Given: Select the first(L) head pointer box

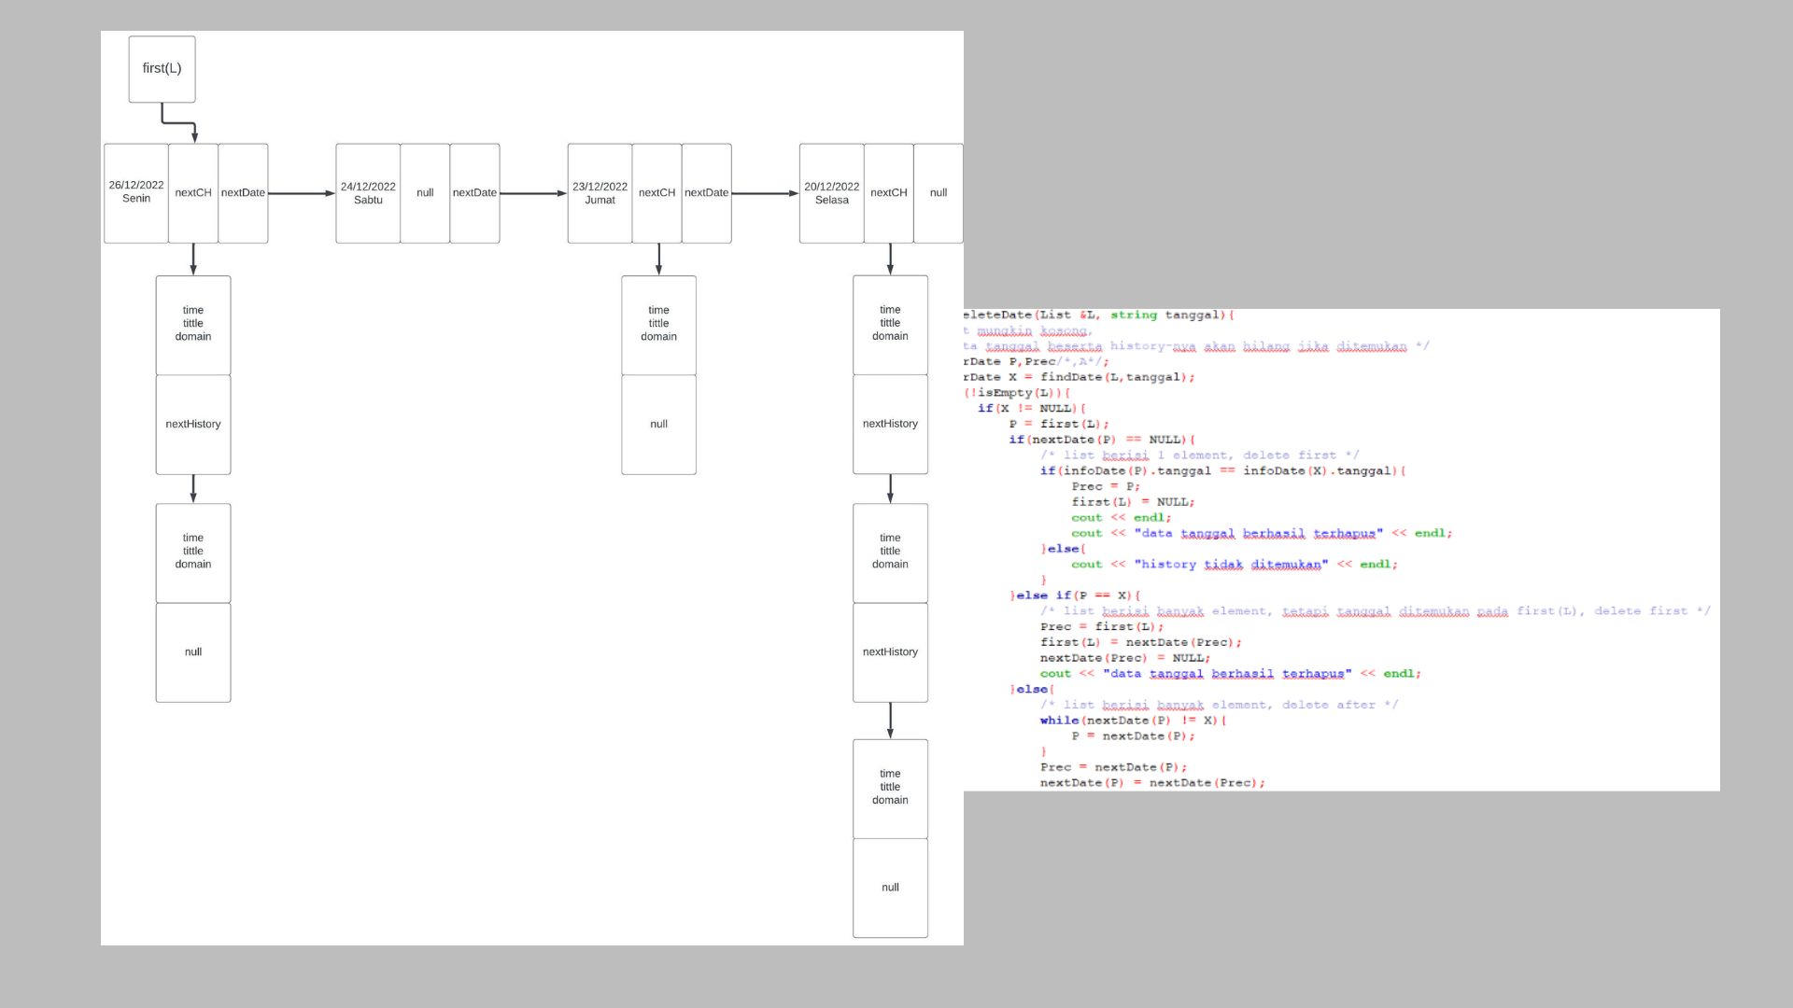Looking at the screenshot, I should pyautogui.click(x=160, y=68).
